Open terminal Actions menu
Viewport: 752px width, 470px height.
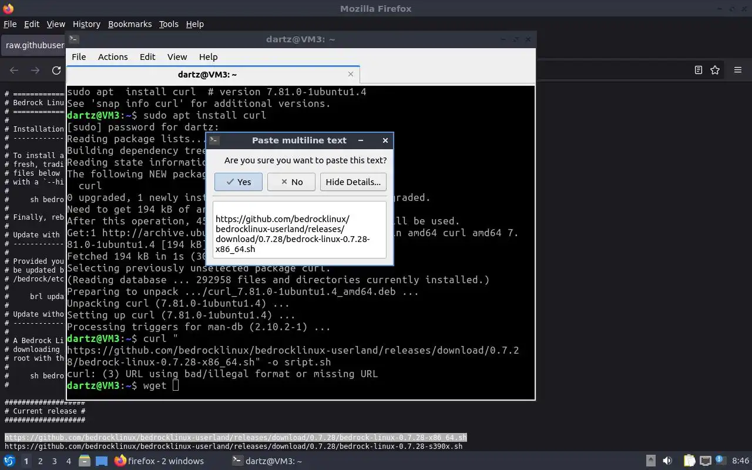pyautogui.click(x=113, y=57)
